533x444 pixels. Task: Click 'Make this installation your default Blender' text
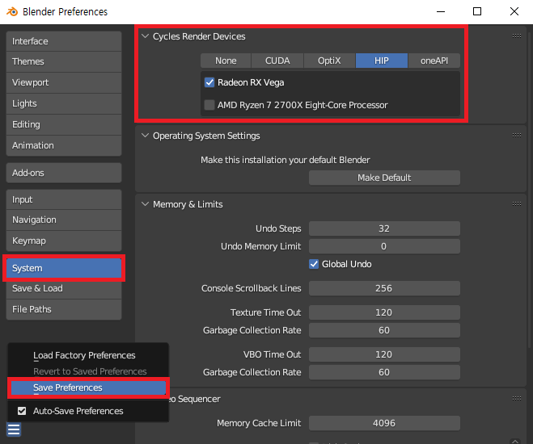[286, 160]
